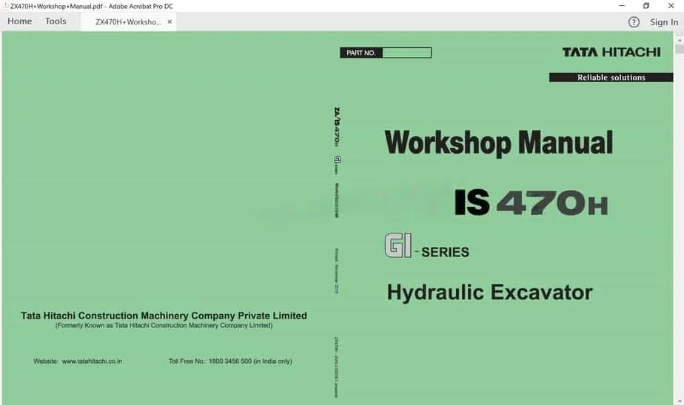Viewport: 684px width, 405px height.
Task: Click the ZX/IS 470H vertical spine text
Action: click(337, 126)
